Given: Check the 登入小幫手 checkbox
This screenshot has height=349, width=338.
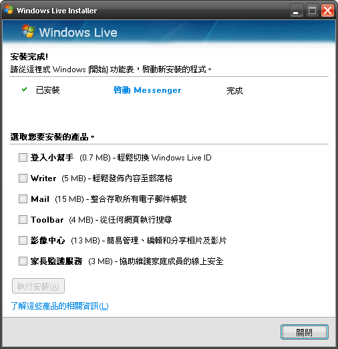Looking at the screenshot, I should point(23,157).
